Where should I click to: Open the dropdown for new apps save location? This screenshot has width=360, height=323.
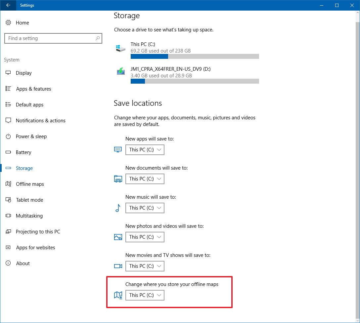(145, 149)
